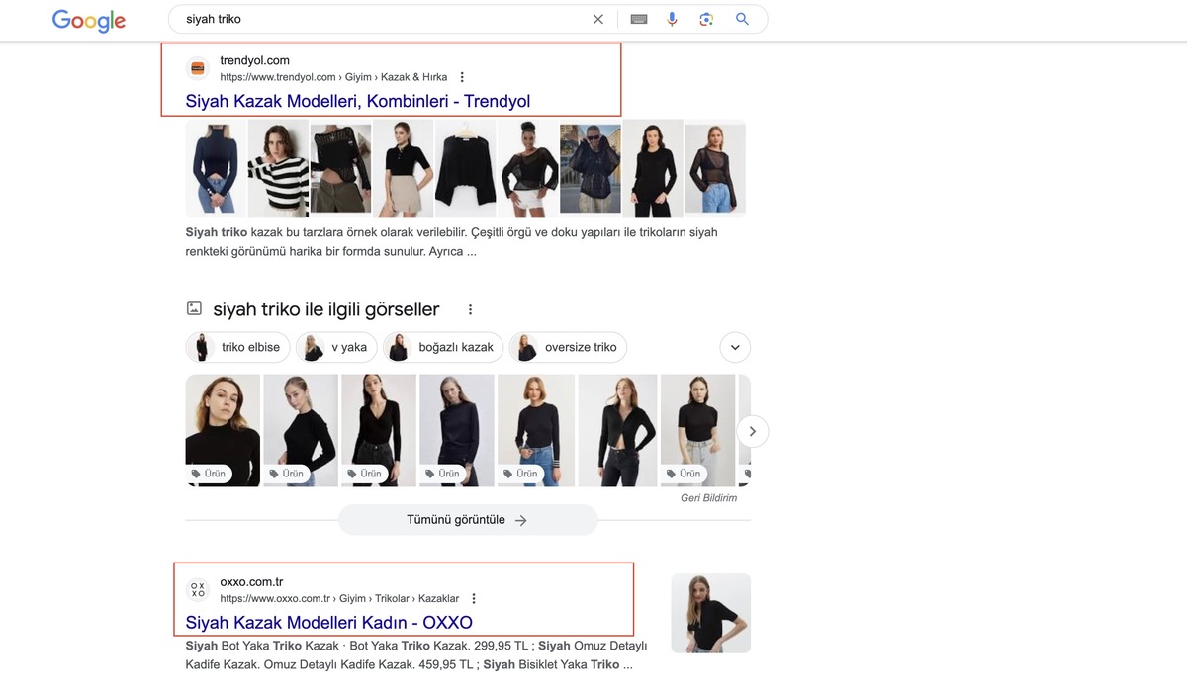
Task: Select the 'v yaka' filter chip
Action: 335,347
